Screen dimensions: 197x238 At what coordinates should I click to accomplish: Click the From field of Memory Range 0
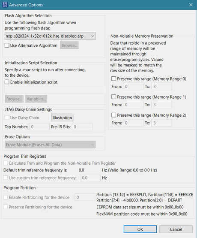(133, 87)
